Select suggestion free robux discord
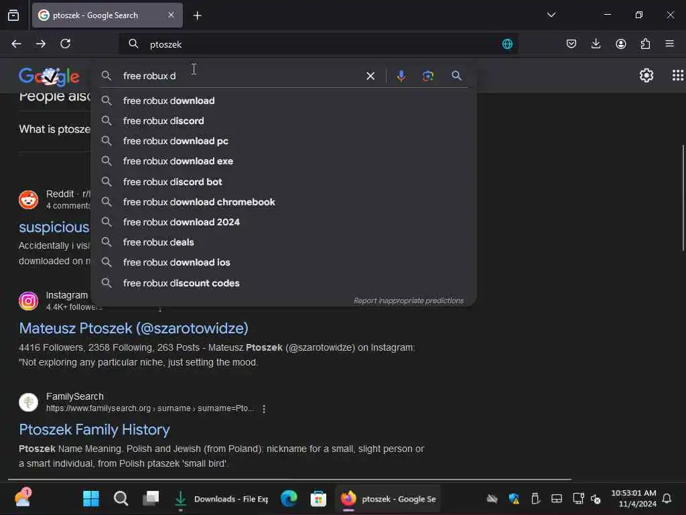This screenshot has height=515, width=686. pyautogui.click(x=283, y=121)
